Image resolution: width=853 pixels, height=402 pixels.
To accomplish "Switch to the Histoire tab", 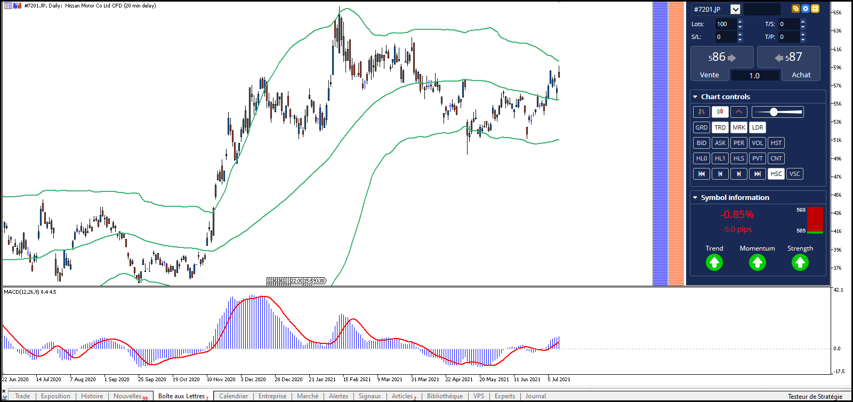I will 92,396.
